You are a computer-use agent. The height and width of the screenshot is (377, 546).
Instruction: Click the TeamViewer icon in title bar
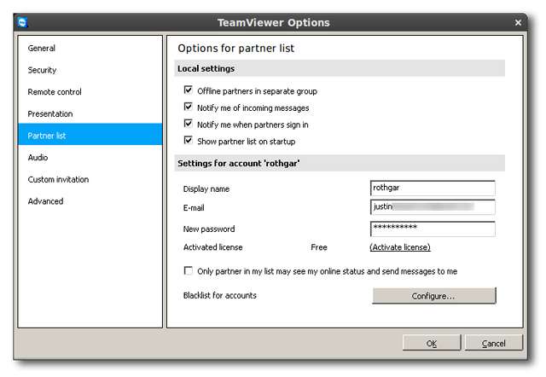(22, 21)
